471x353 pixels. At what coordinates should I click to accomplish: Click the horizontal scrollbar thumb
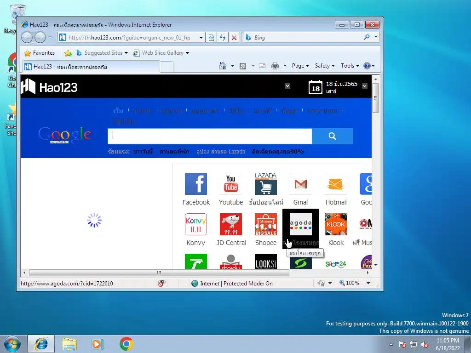click(x=159, y=273)
